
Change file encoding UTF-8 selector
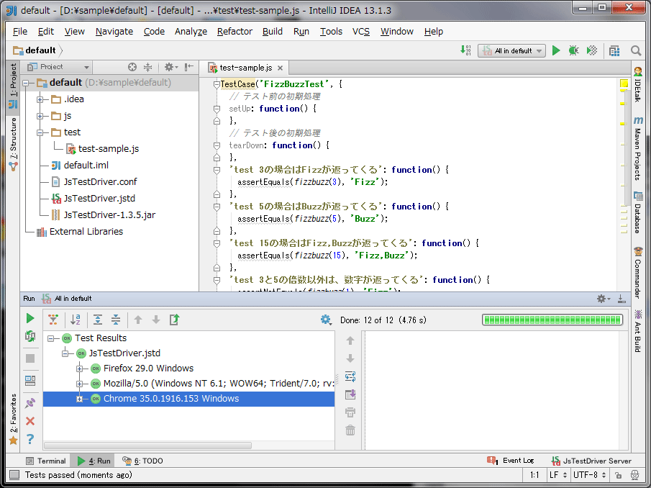(590, 475)
